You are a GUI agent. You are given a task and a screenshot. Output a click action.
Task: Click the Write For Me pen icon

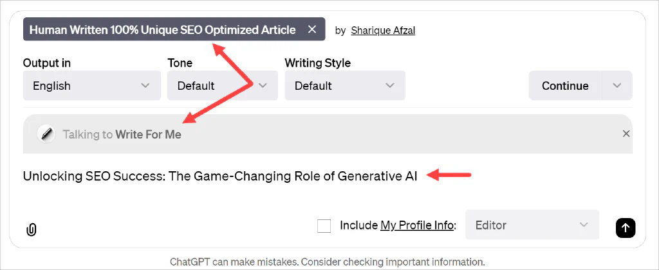(46, 135)
